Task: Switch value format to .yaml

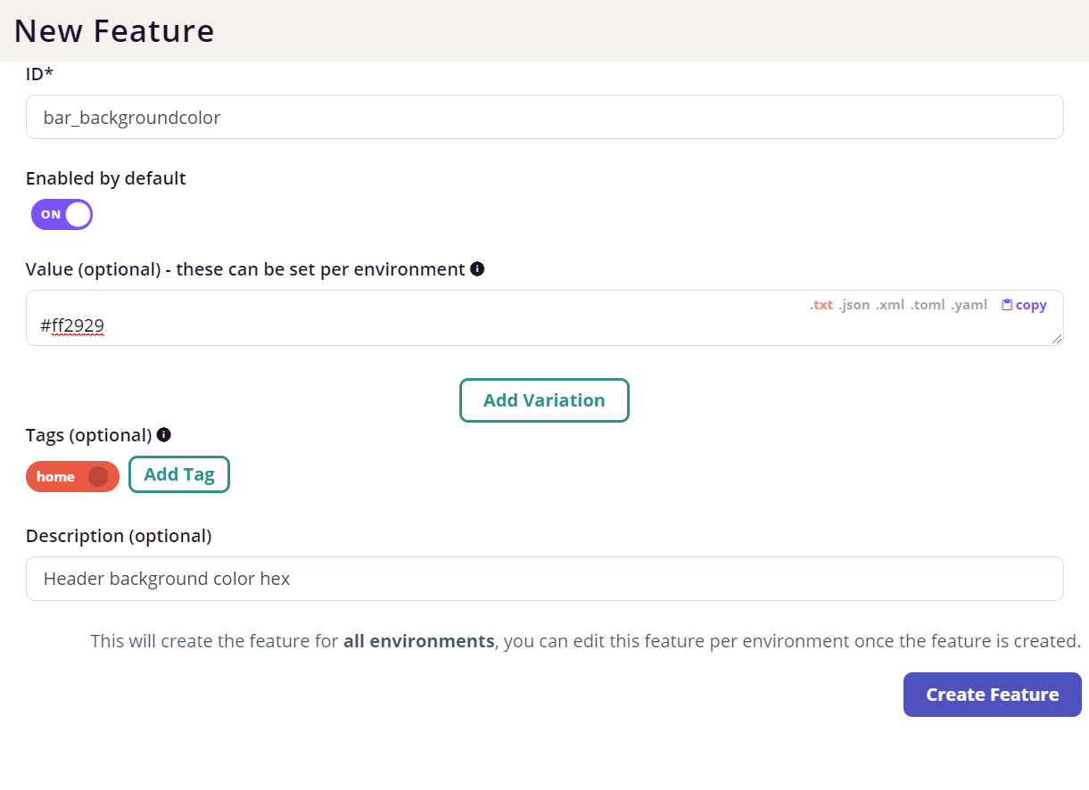Action: (969, 305)
